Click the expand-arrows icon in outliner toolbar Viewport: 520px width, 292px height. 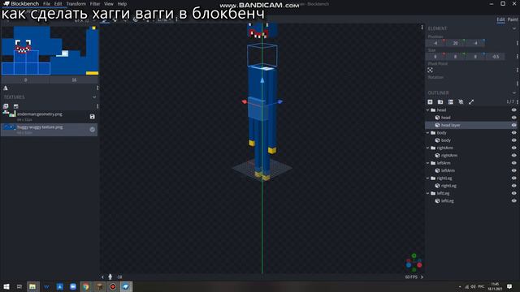tap(471, 102)
